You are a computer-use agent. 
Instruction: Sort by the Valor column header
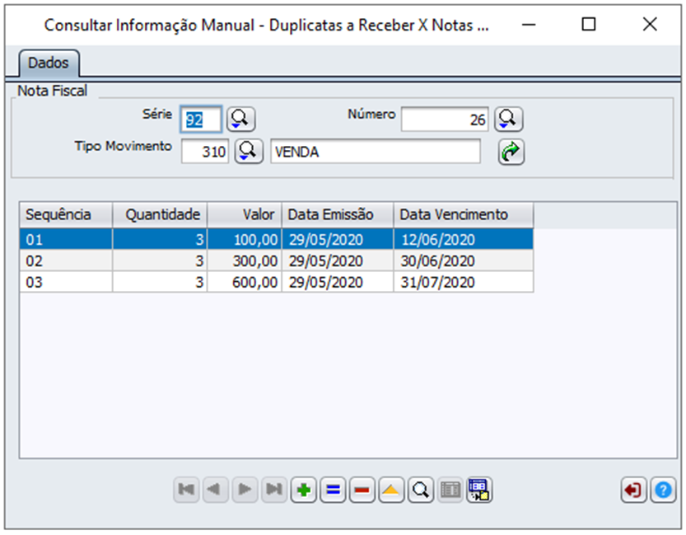pyautogui.click(x=245, y=214)
